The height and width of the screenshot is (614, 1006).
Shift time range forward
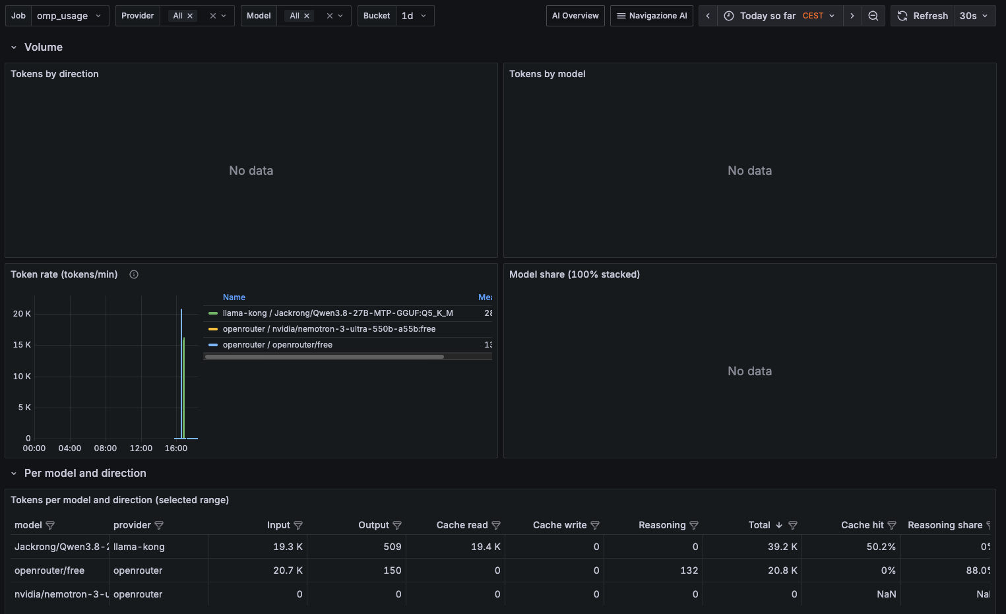click(x=852, y=16)
